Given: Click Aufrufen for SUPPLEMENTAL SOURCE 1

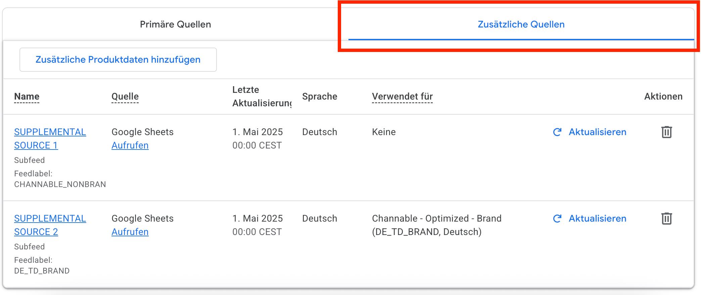Looking at the screenshot, I should (130, 145).
